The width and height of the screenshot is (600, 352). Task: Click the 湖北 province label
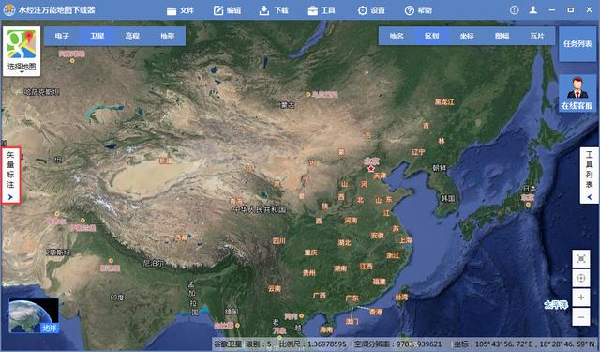pyautogui.click(x=344, y=243)
